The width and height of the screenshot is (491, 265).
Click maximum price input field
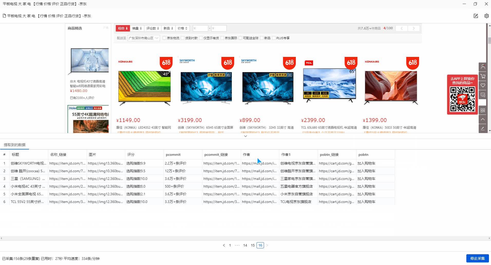[219, 28]
